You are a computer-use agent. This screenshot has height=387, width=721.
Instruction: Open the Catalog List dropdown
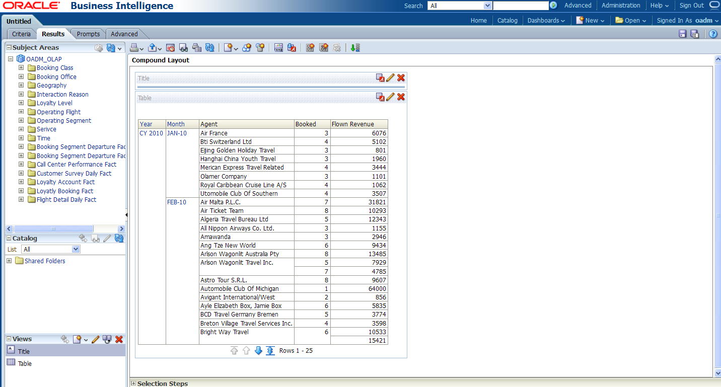point(76,249)
